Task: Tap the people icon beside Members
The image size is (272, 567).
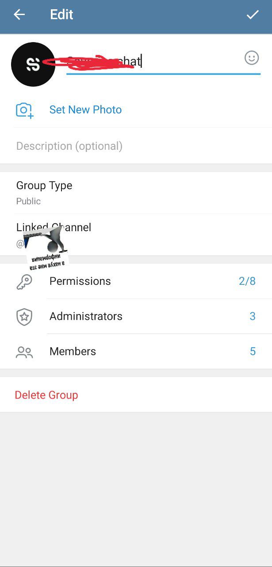Action: [24, 352]
